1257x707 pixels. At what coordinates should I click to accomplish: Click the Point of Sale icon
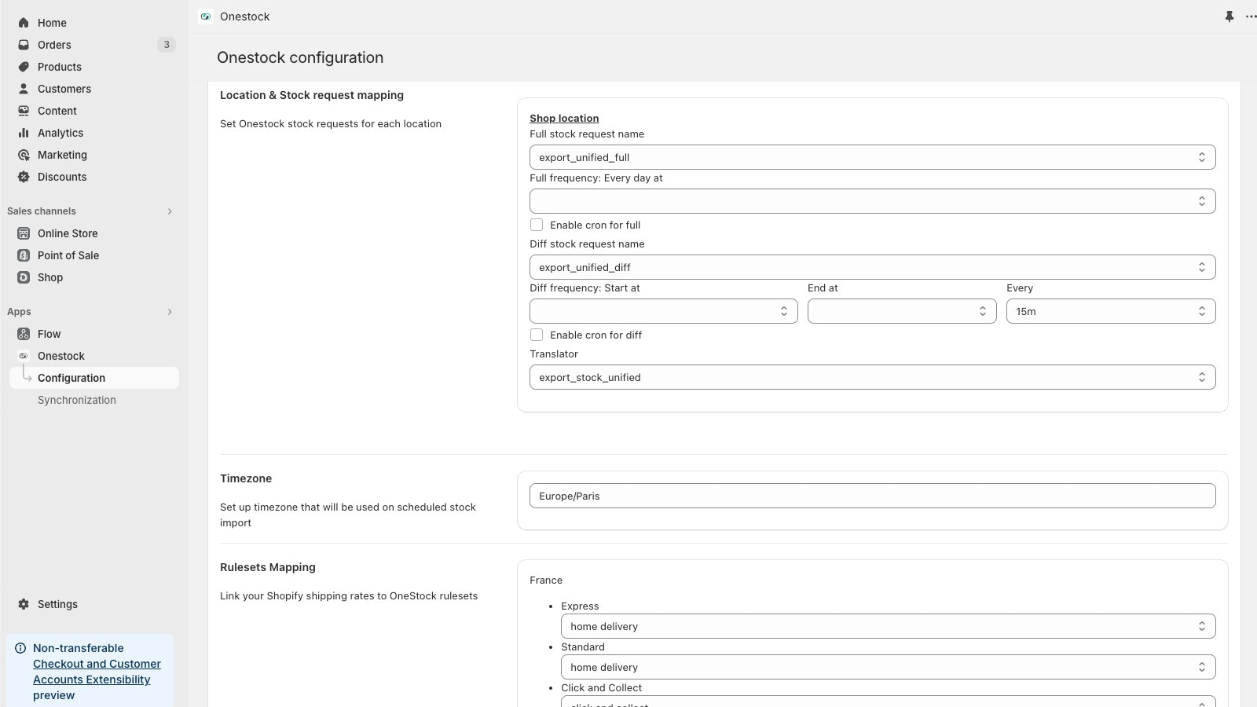click(x=24, y=255)
